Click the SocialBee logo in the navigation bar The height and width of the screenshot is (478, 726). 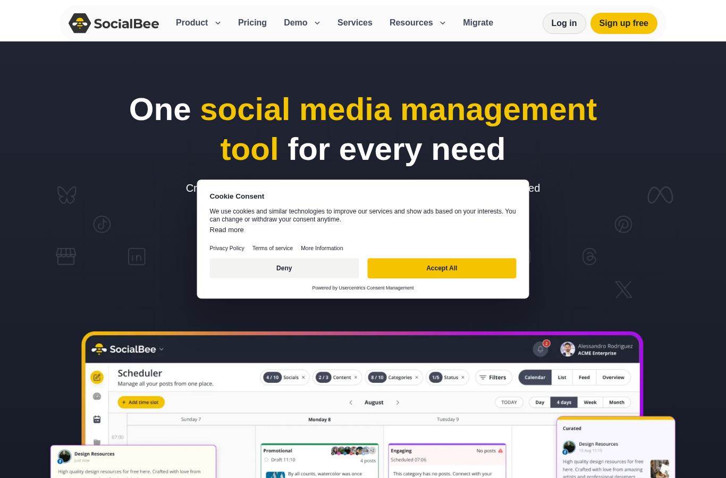114,23
